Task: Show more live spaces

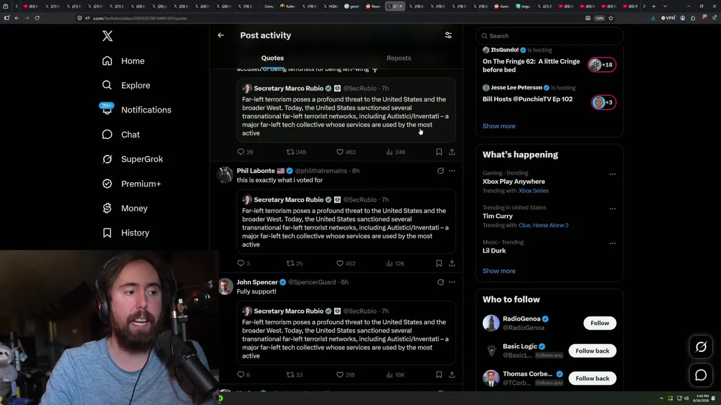Action: click(499, 126)
